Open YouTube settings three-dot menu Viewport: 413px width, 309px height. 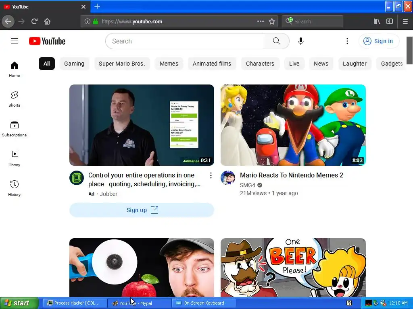pos(347,41)
